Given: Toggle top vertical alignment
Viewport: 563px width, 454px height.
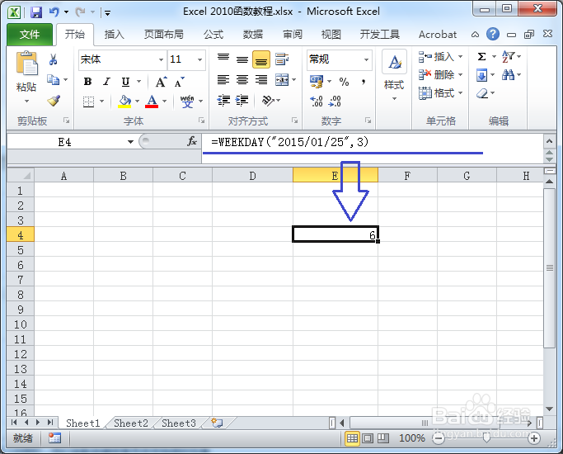Looking at the screenshot, I should [223, 59].
